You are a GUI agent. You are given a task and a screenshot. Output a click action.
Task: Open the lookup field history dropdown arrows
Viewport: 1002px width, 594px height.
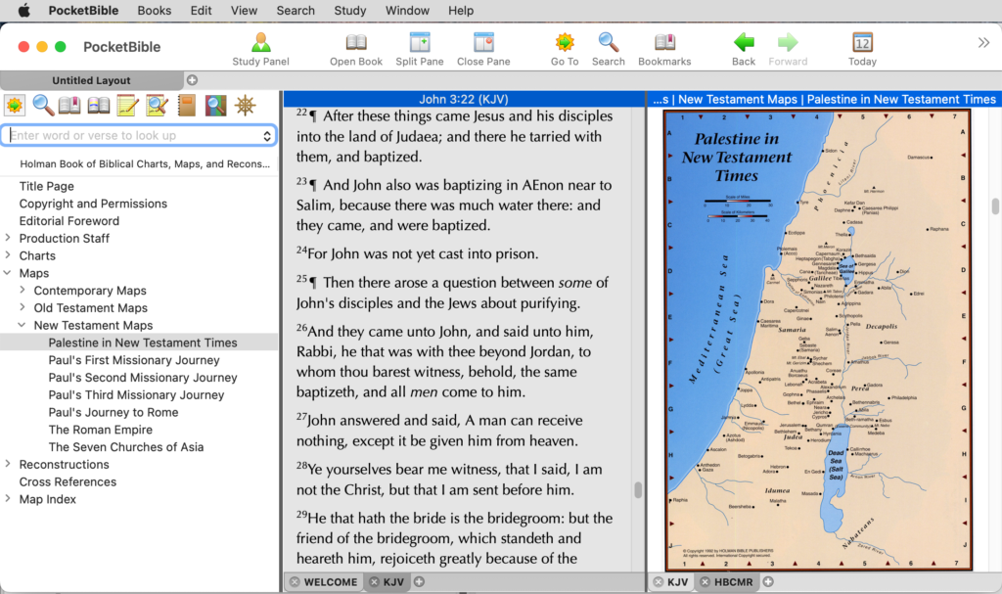(x=267, y=136)
